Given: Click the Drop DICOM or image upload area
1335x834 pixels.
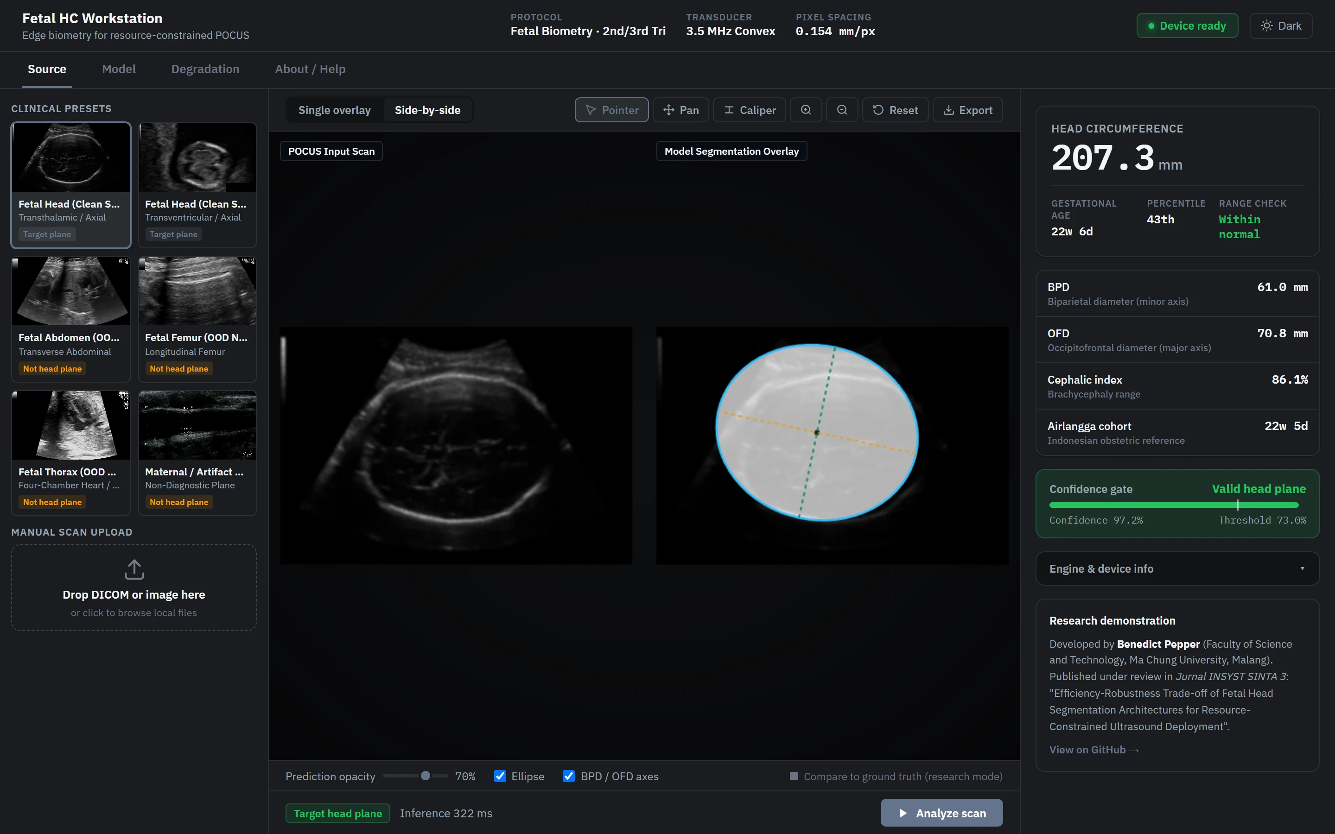Looking at the screenshot, I should point(134,588).
